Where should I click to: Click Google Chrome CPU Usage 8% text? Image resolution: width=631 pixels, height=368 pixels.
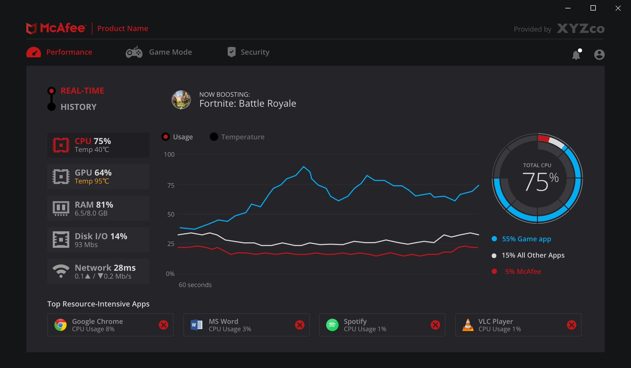tap(93, 329)
